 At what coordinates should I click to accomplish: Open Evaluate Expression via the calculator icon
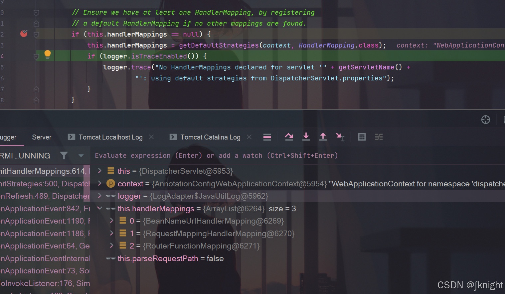point(362,137)
